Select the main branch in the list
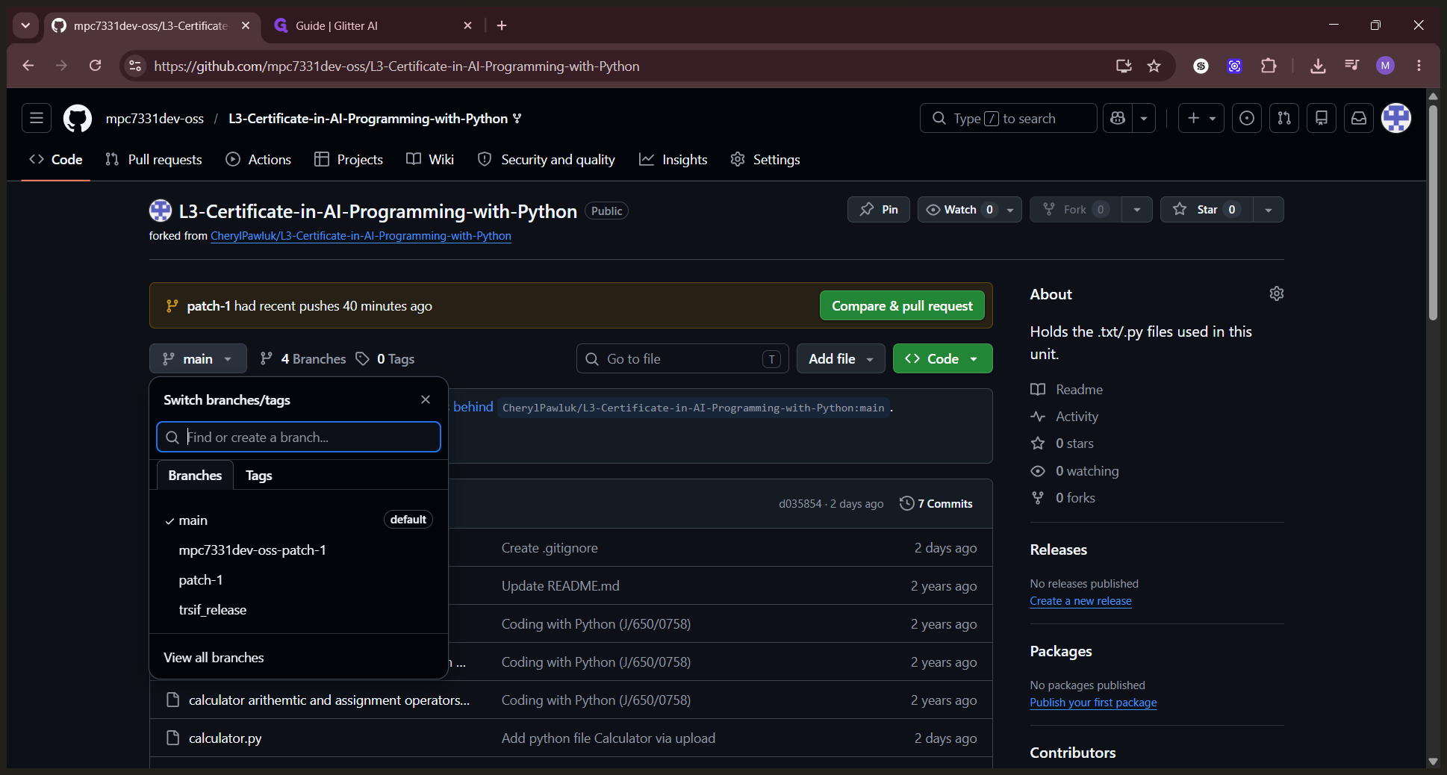The image size is (1447, 775). pos(299,520)
